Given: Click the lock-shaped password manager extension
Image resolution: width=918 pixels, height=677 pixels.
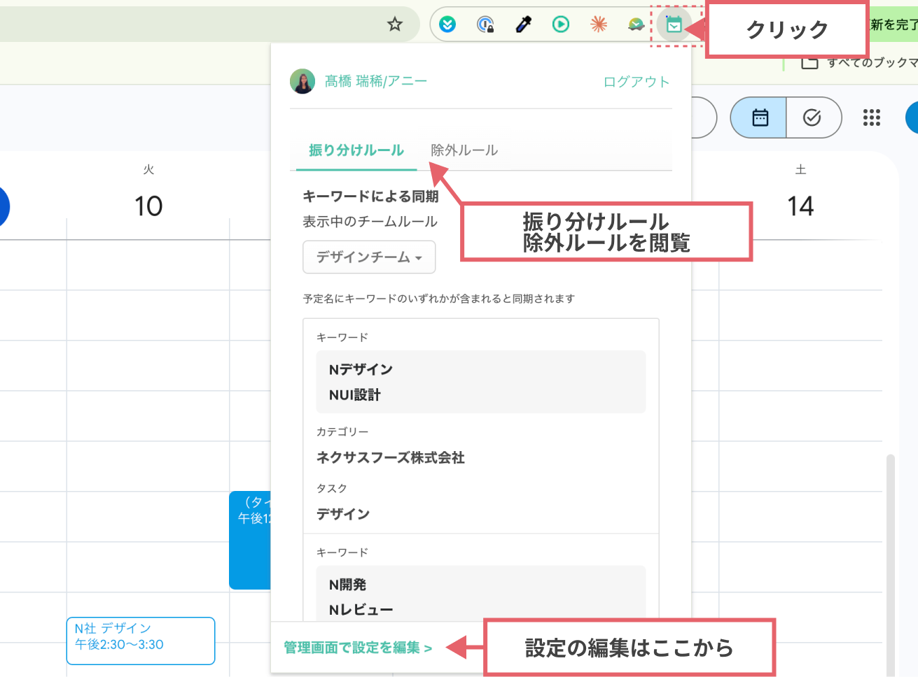Looking at the screenshot, I should (x=486, y=24).
